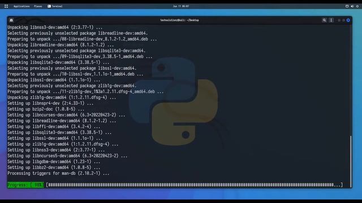Click the new tab icon in terminal header

[x=11, y=20]
